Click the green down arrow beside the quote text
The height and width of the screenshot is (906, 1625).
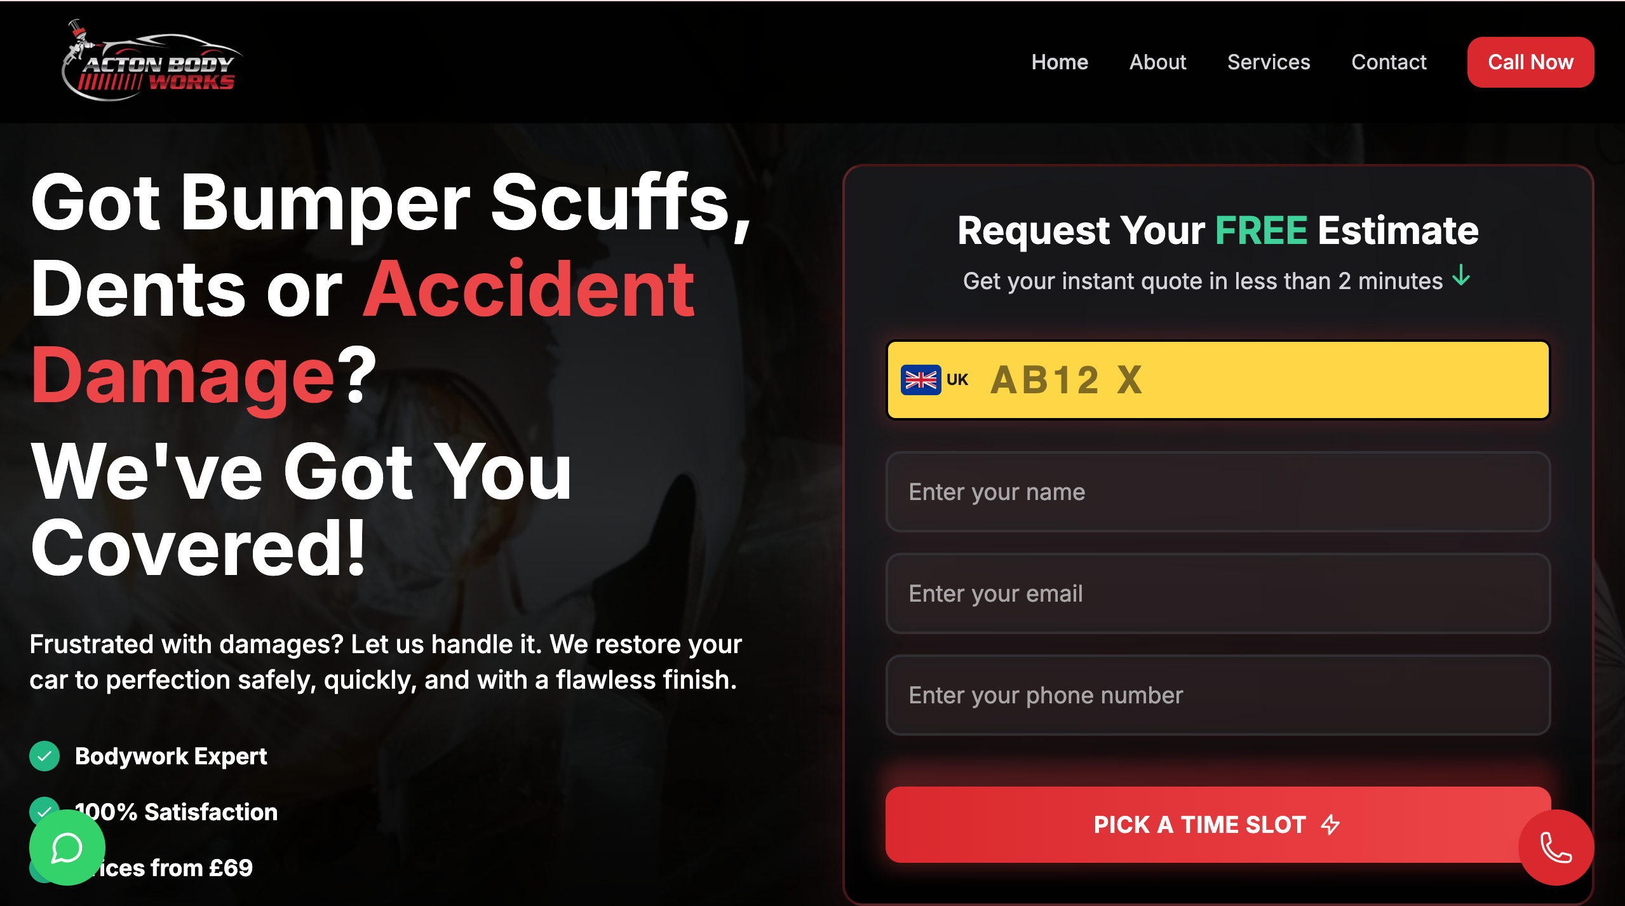tap(1462, 276)
